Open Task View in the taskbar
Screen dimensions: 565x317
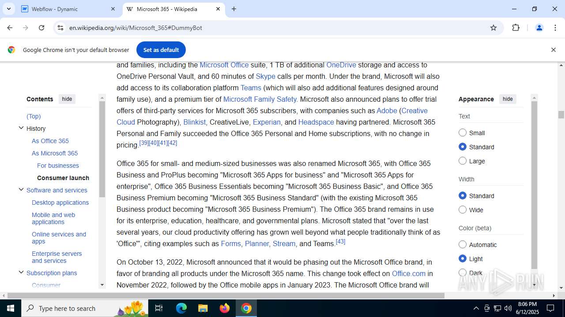tap(159, 308)
